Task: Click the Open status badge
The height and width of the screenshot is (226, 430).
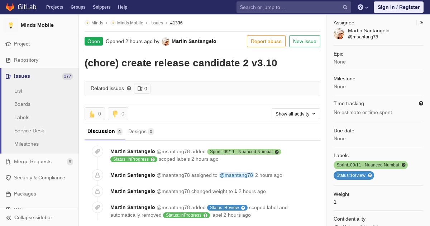Action: click(x=94, y=41)
